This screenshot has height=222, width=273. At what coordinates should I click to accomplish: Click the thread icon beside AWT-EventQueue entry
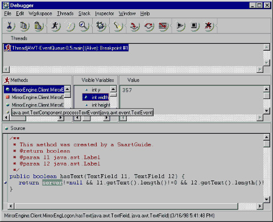[x=7, y=48]
